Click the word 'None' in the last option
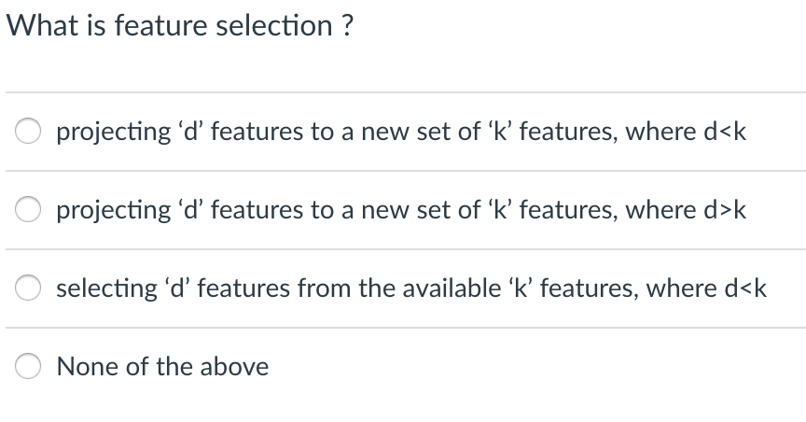Image resolution: width=806 pixels, height=422 pixels. pos(79,367)
